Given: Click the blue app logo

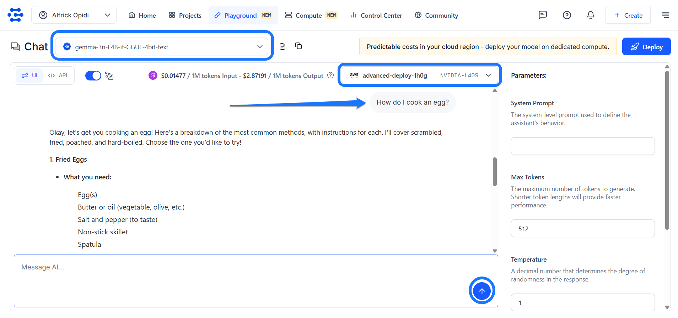Looking at the screenshot, I should [15, 15].
